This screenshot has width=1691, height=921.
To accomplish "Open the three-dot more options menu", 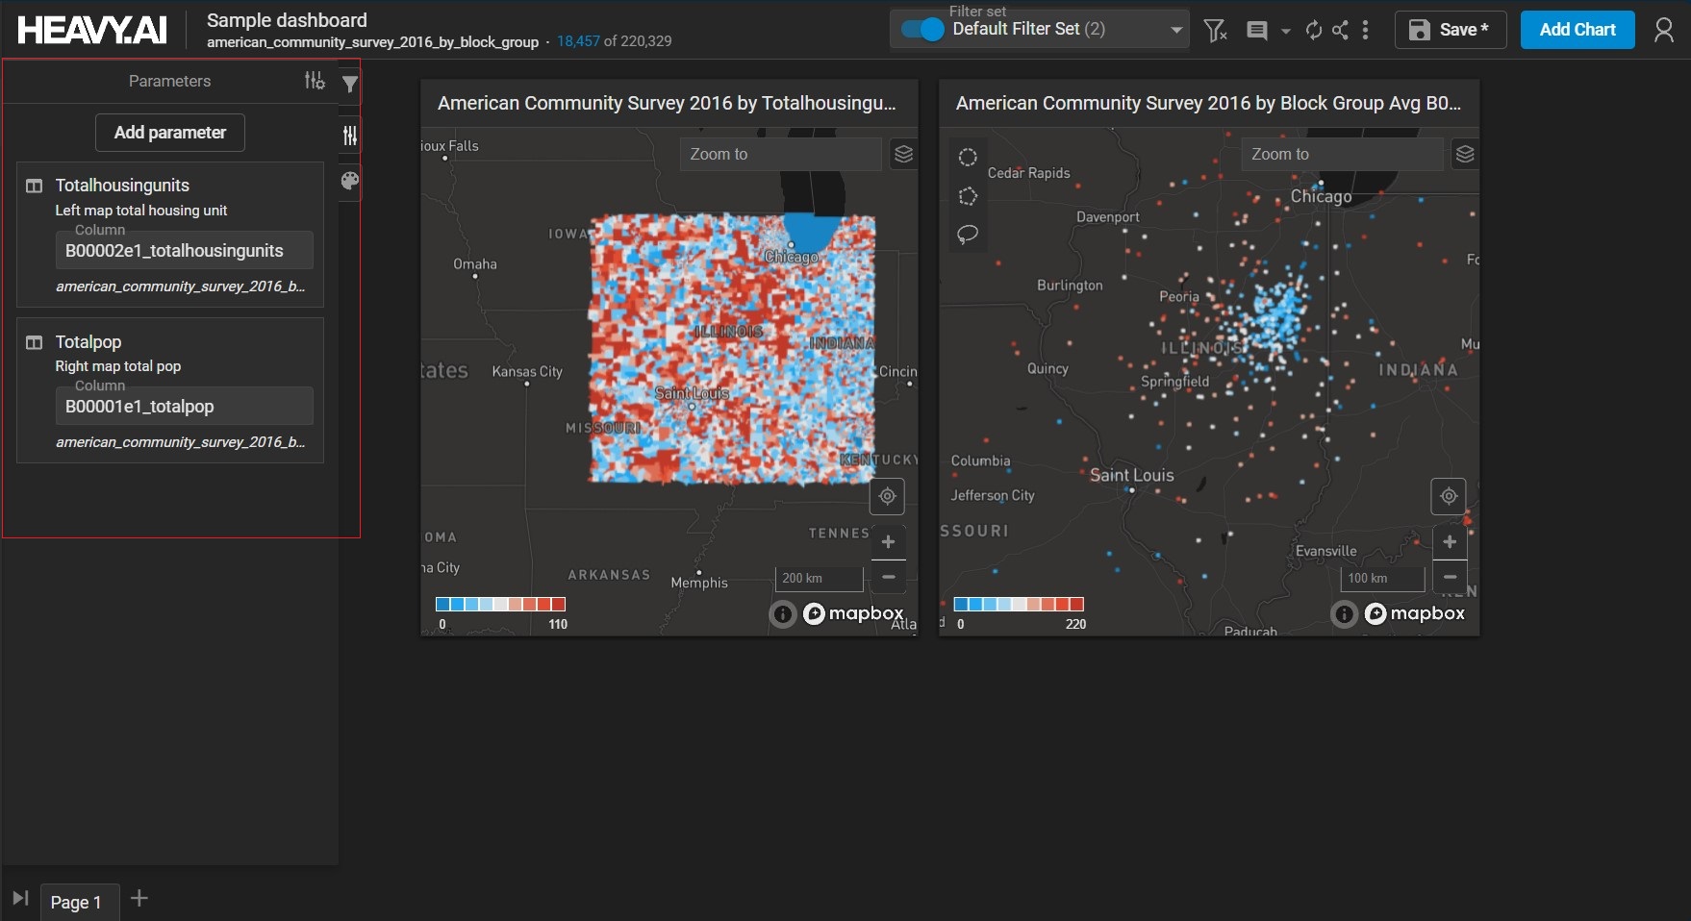I will [x=1365, y=31].
